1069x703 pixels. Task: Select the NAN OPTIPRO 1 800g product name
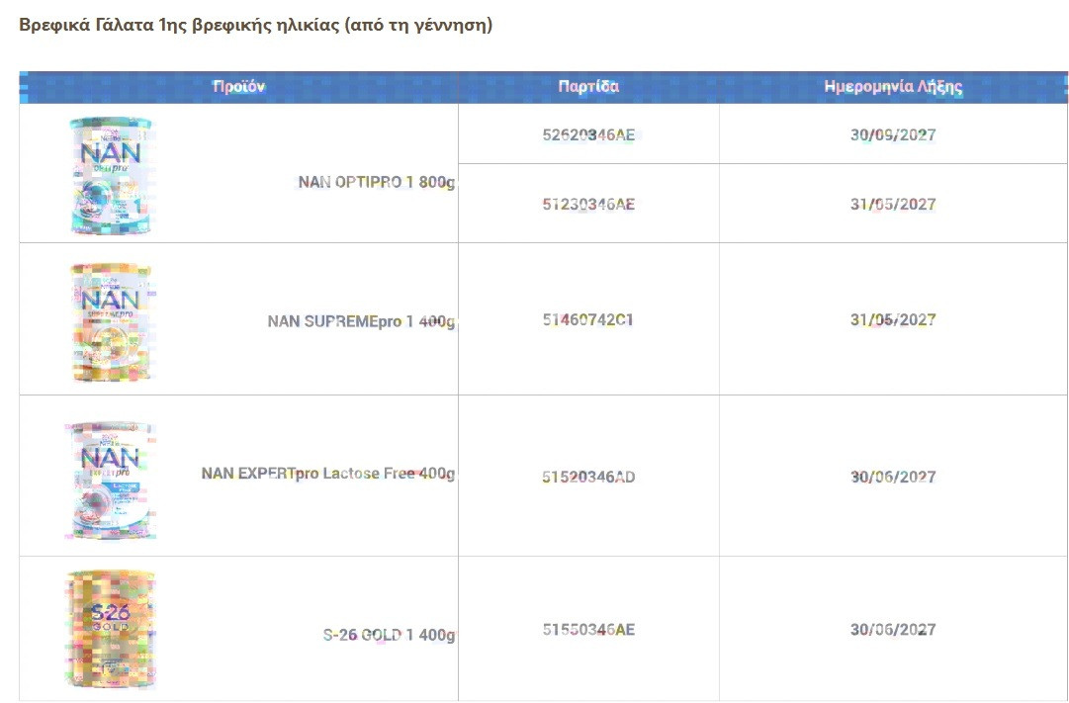376,183
